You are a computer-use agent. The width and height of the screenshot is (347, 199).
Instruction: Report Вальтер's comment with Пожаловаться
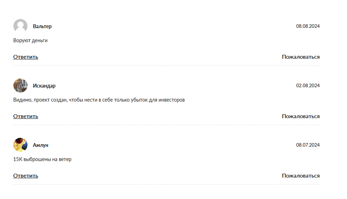(x=301, y=57)
